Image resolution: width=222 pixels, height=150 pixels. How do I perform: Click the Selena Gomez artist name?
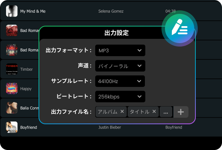pos(111,11)
